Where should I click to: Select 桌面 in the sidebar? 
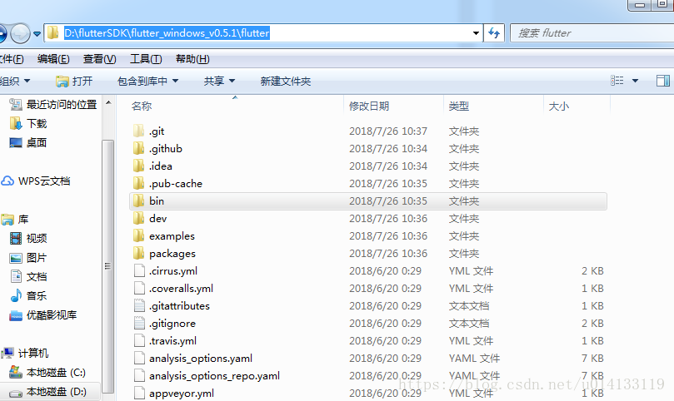tap(28, 142)
